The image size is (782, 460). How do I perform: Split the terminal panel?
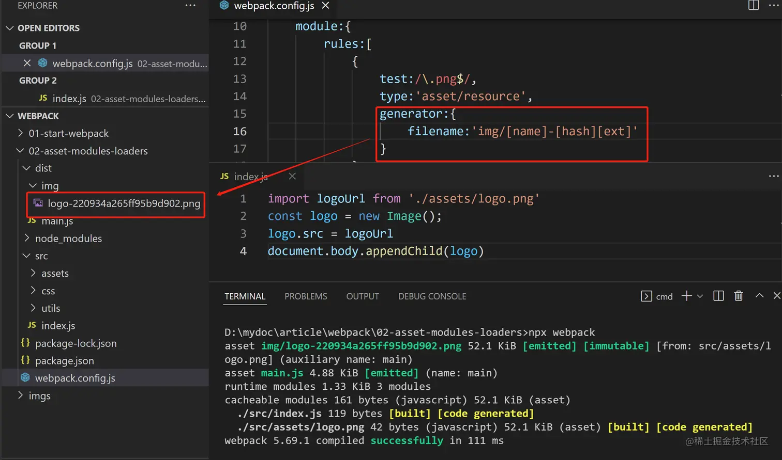(x=718, y=296)
